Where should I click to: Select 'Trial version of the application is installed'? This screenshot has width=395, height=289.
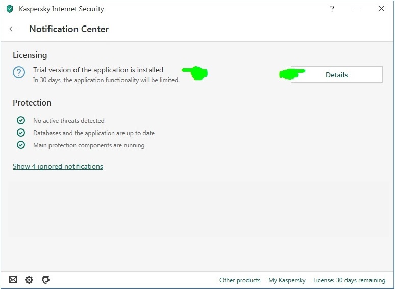click(98, 70)
